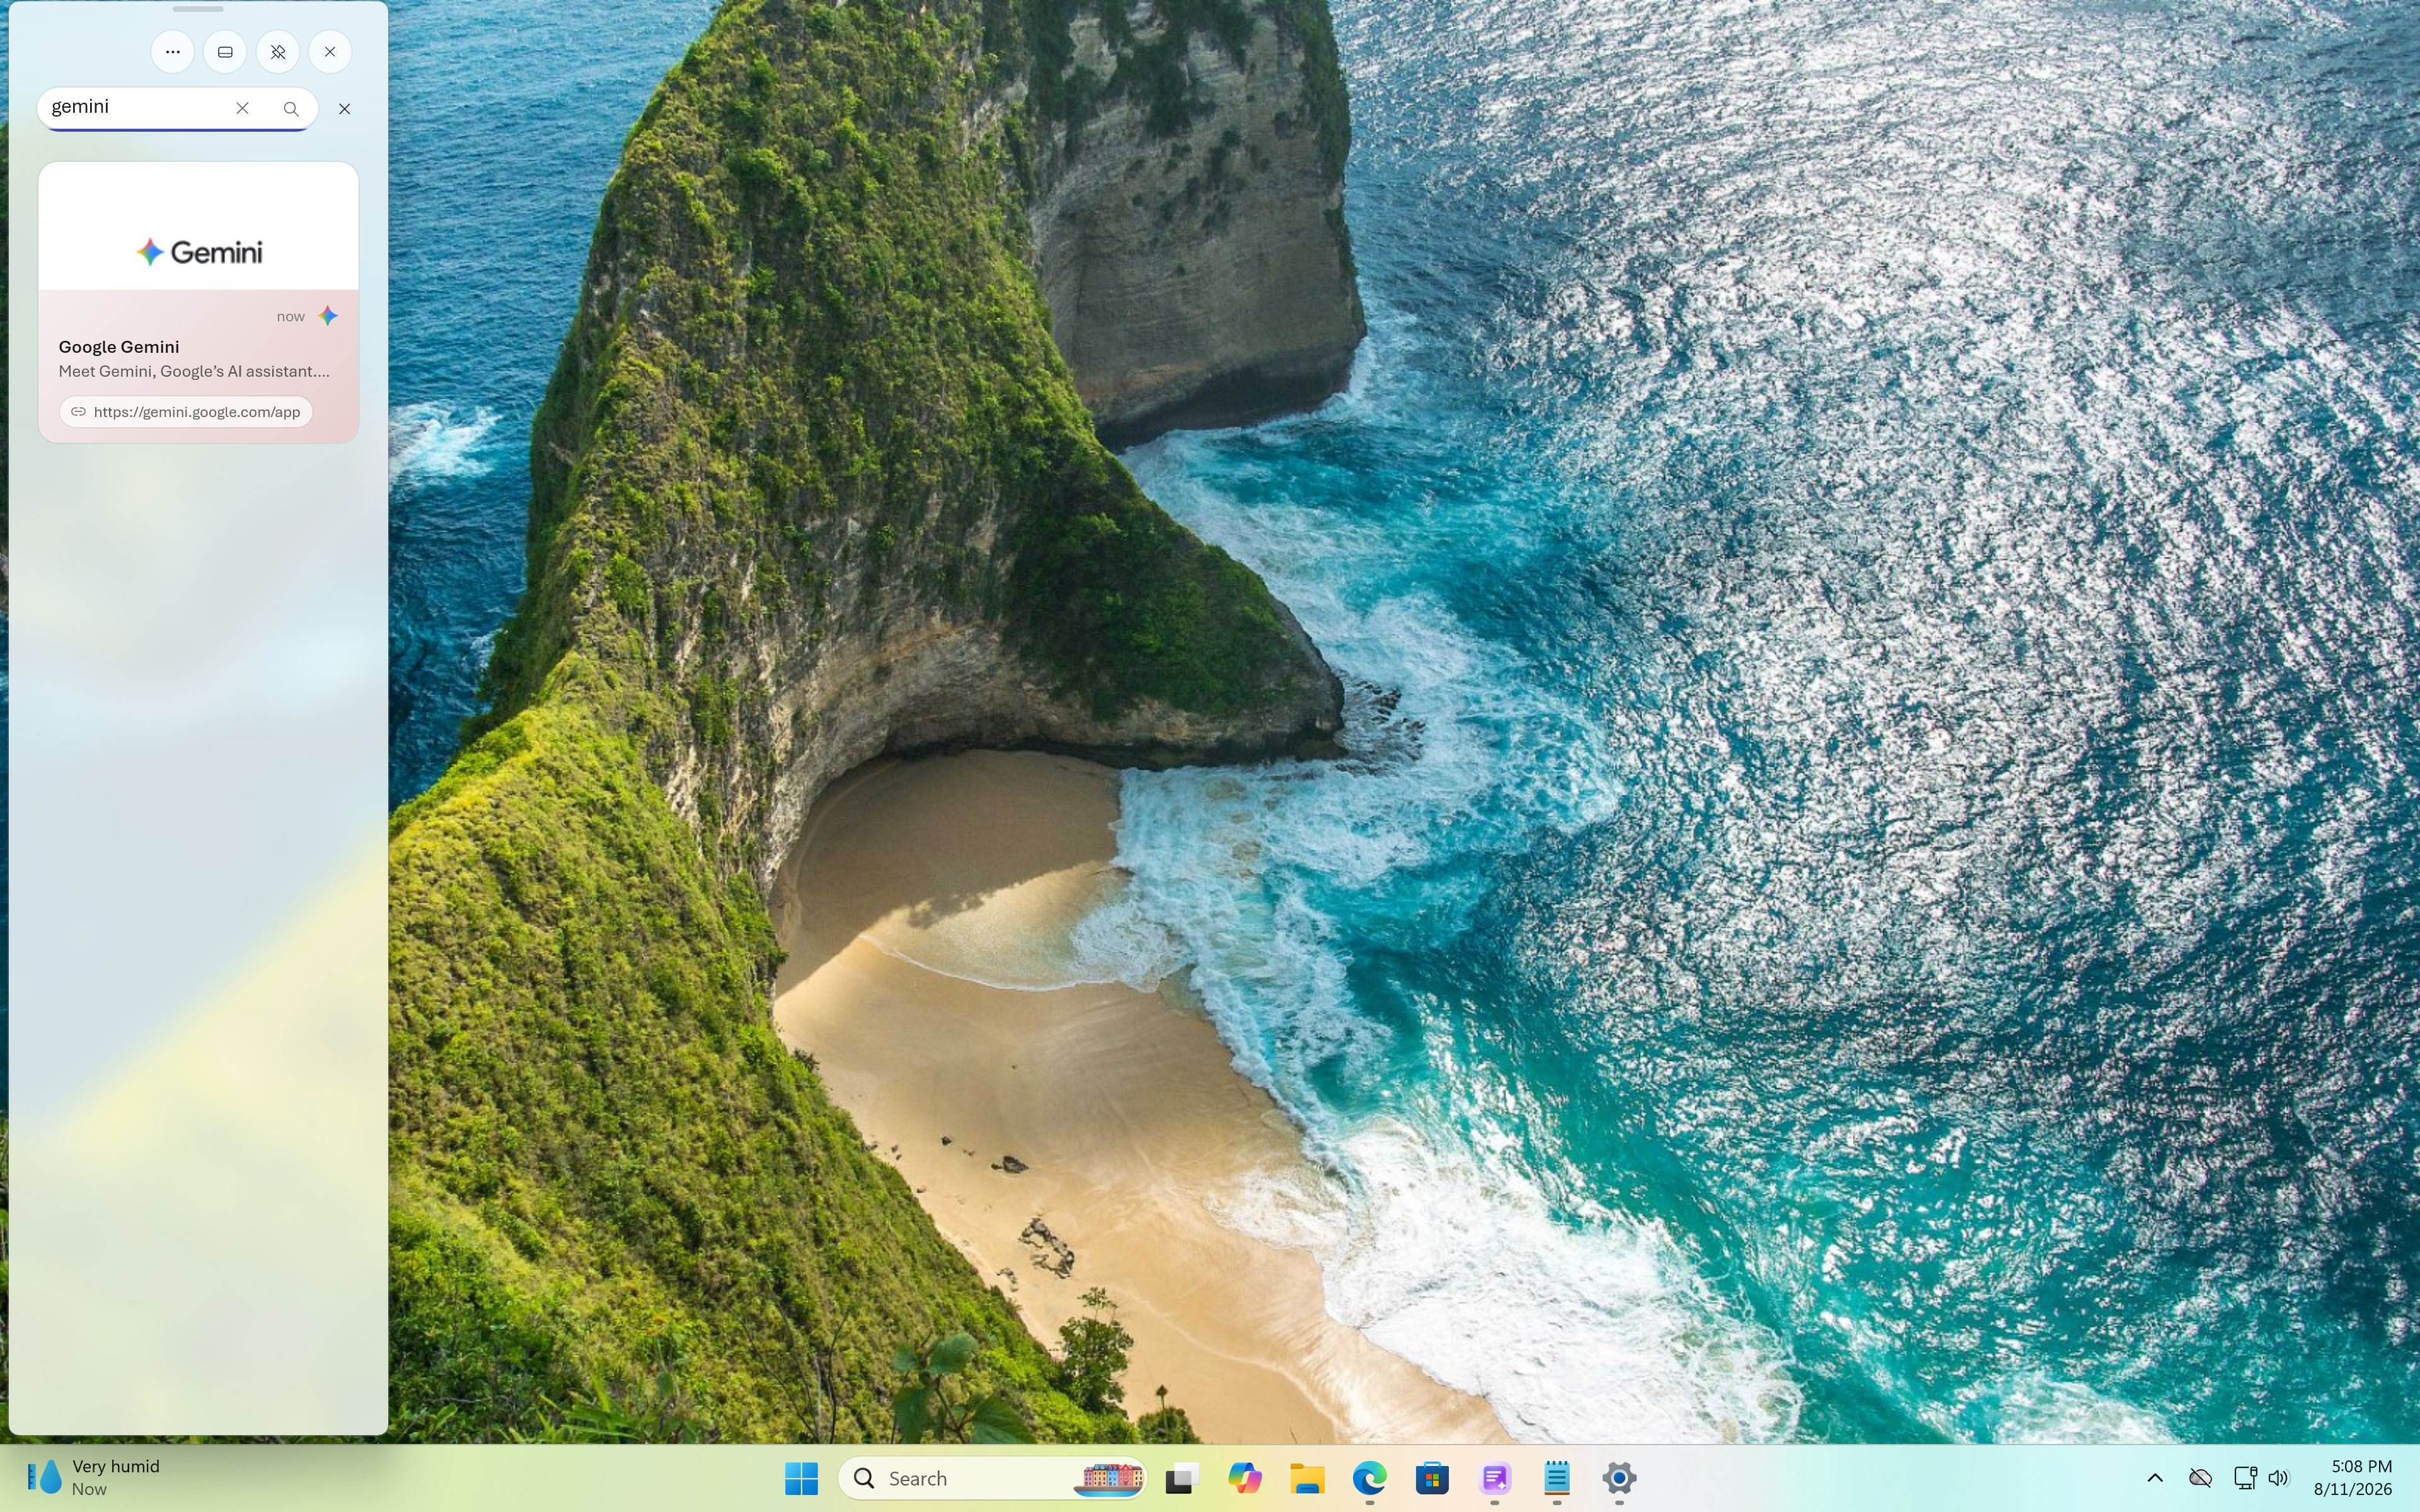Open Notepad from the taskbar
This screenshot has height=1512, width=2420.
1557,1478
